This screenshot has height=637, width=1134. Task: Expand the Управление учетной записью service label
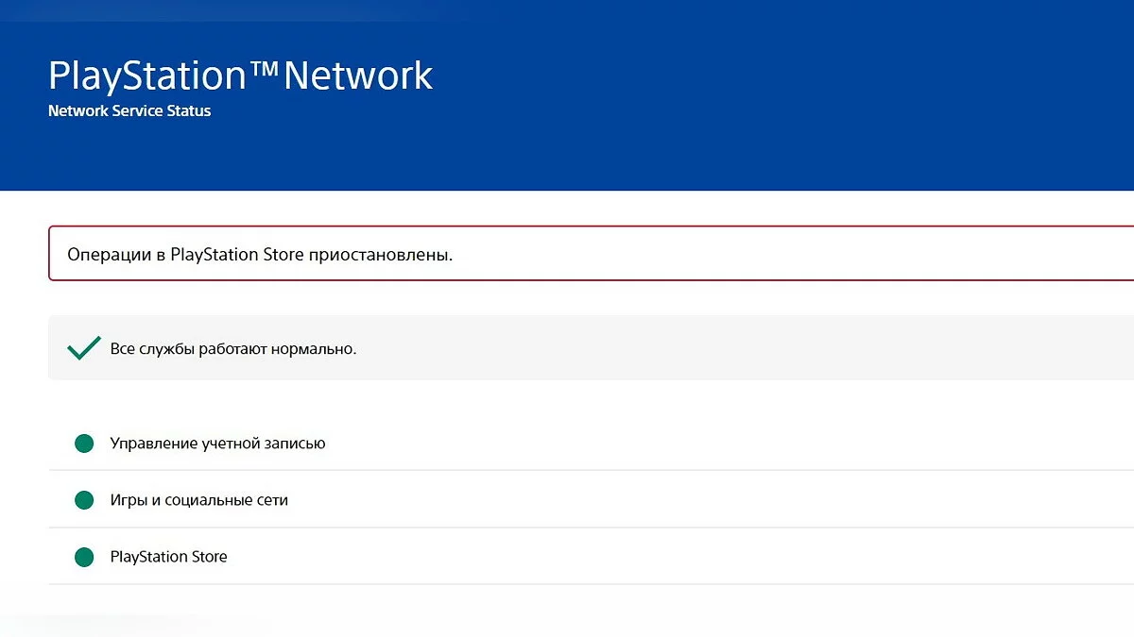point(217,444)
